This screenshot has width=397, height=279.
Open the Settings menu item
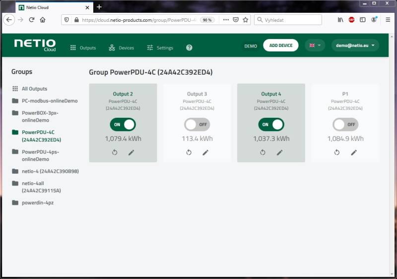(160, 48)
